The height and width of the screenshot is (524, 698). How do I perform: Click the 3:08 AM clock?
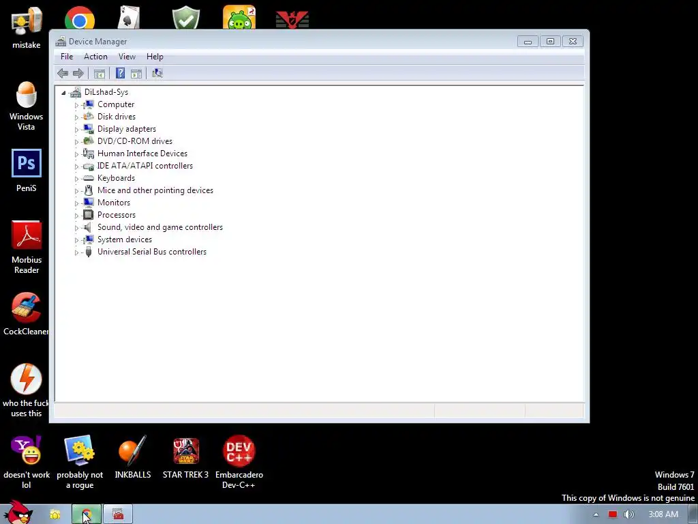pos(663,514)
